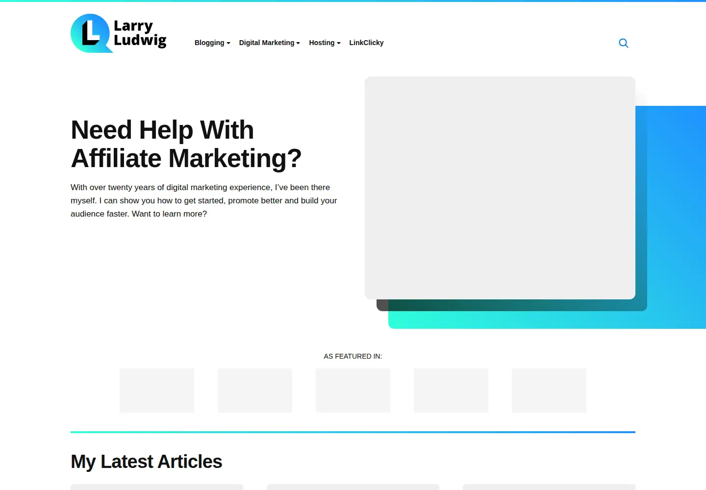Click the gradient horizontal divider line

point(353,432)
